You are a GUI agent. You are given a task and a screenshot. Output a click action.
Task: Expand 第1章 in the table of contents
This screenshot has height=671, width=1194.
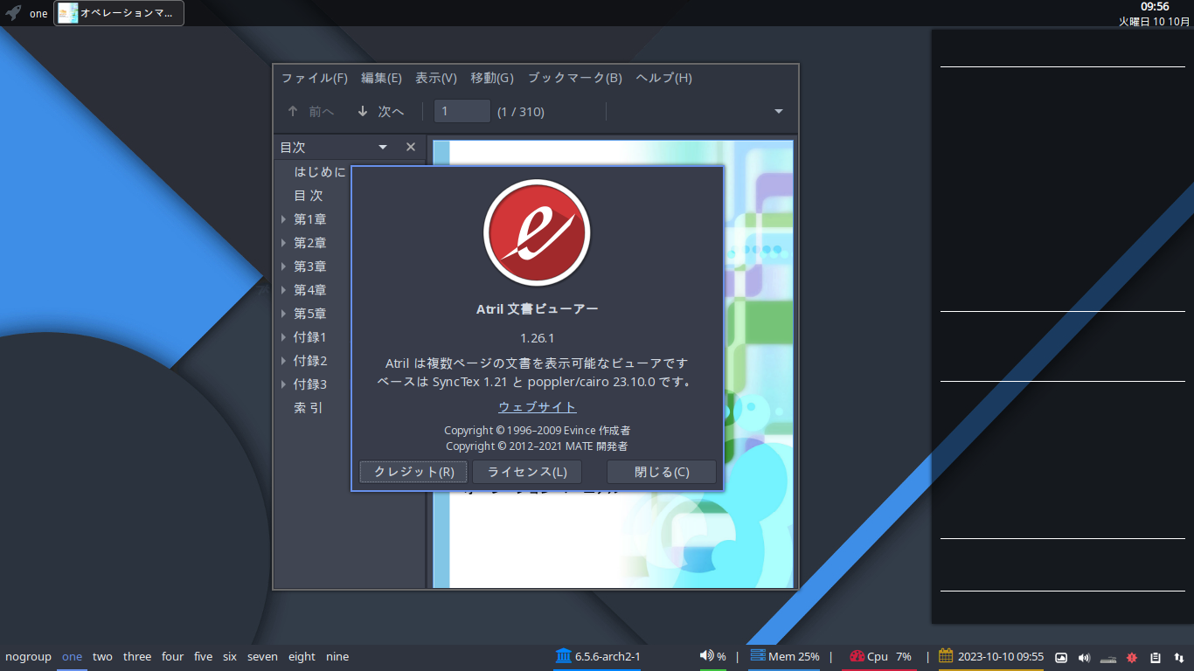click(x=284, y=219)
